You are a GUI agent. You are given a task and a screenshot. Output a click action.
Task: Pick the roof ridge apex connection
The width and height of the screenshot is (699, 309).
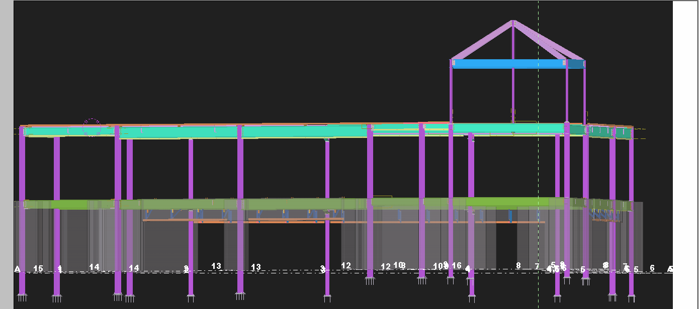point(513,22)
